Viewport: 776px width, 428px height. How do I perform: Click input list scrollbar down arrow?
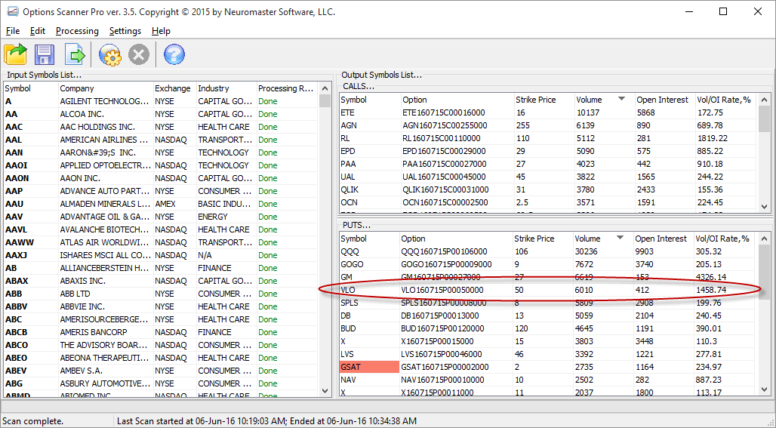point(325,390)
